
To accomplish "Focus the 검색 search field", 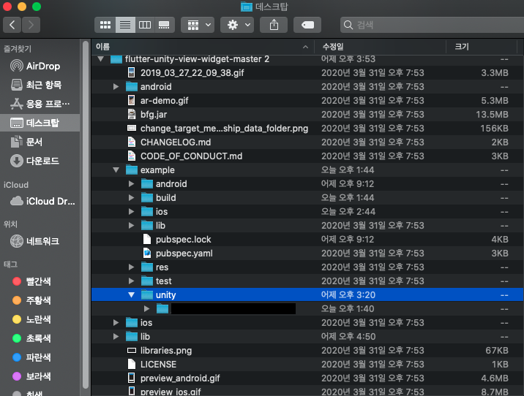I will click(x=432, y=25).
